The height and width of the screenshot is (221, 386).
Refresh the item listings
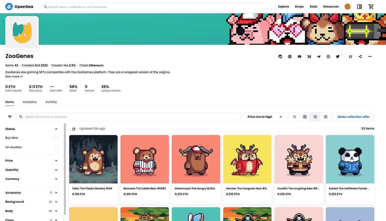click(x=74, y=129)
